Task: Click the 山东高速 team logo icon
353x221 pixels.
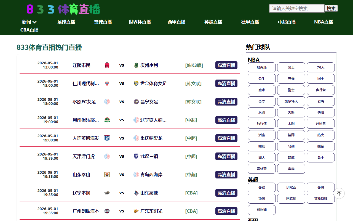Action: [136, 193]
